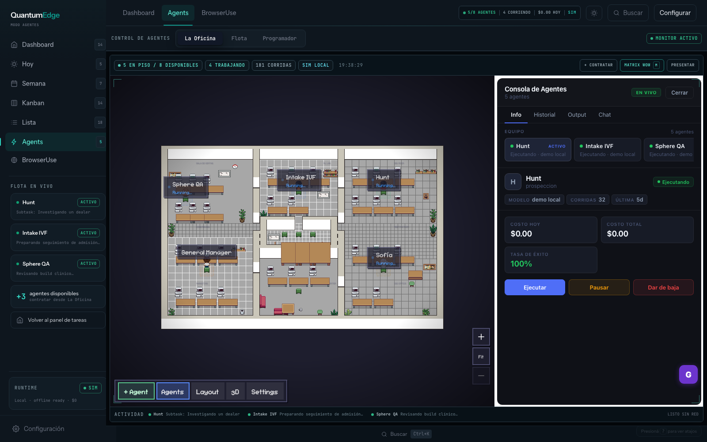Click the blue Ejecutar button
The width and height of the screenshot is (707, 442).
click(535, 287)
